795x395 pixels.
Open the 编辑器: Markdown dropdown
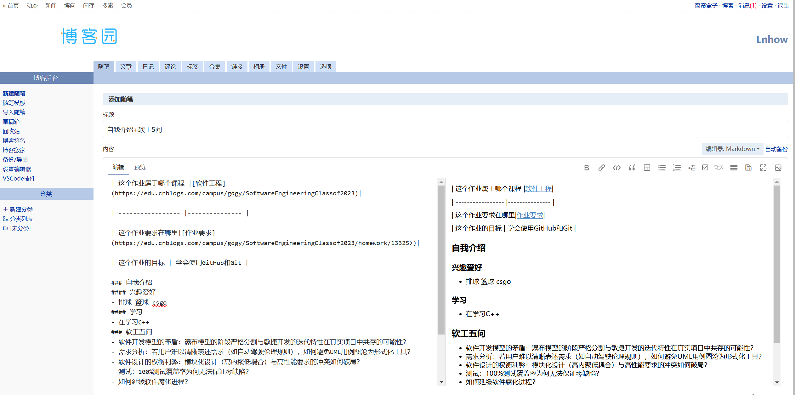click(x=732, y=149)
